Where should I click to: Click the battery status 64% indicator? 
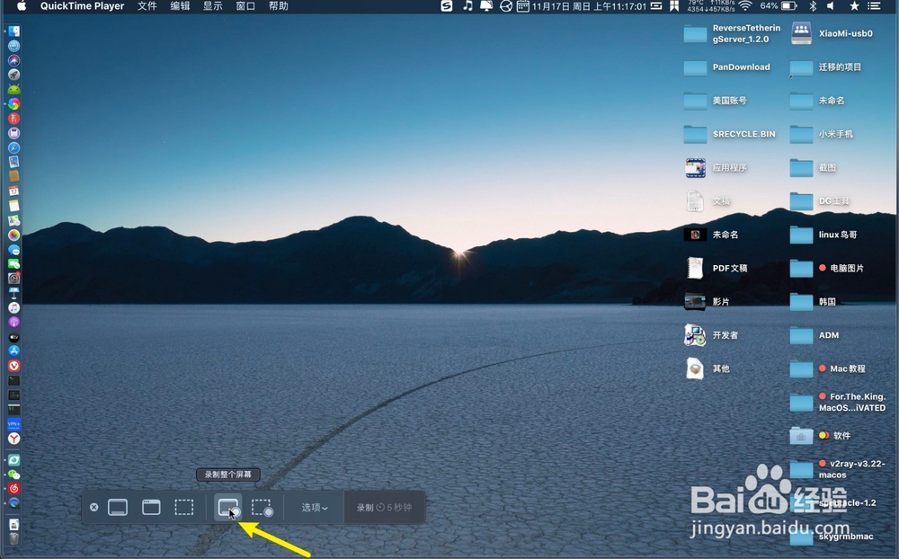pos(779,5)
